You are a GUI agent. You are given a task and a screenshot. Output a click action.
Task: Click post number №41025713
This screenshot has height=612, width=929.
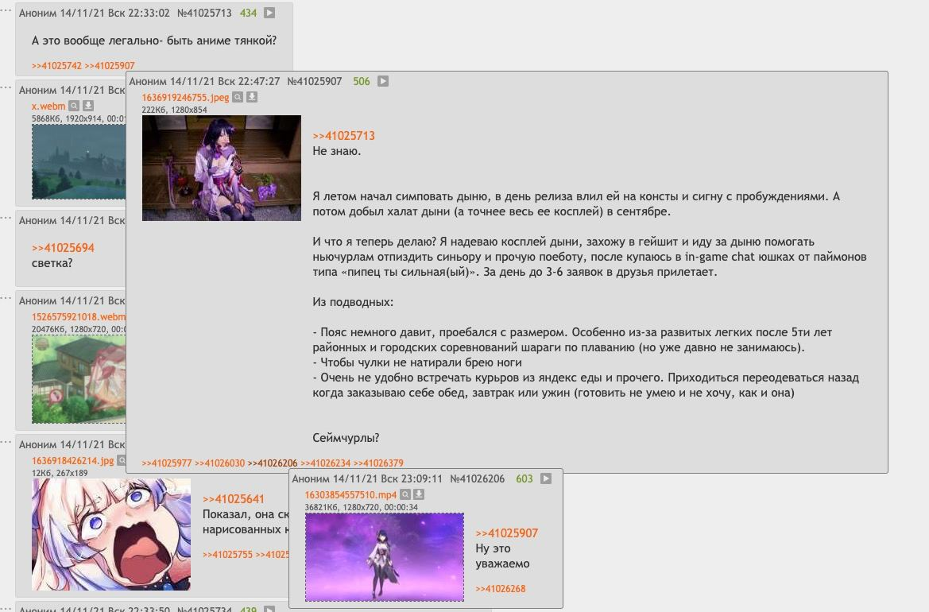tap(204, 13)
